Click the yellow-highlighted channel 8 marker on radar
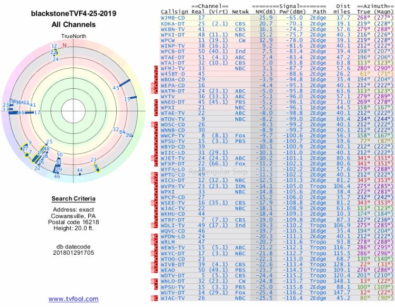The image size is (395, 307). click(x=96, y=166)
